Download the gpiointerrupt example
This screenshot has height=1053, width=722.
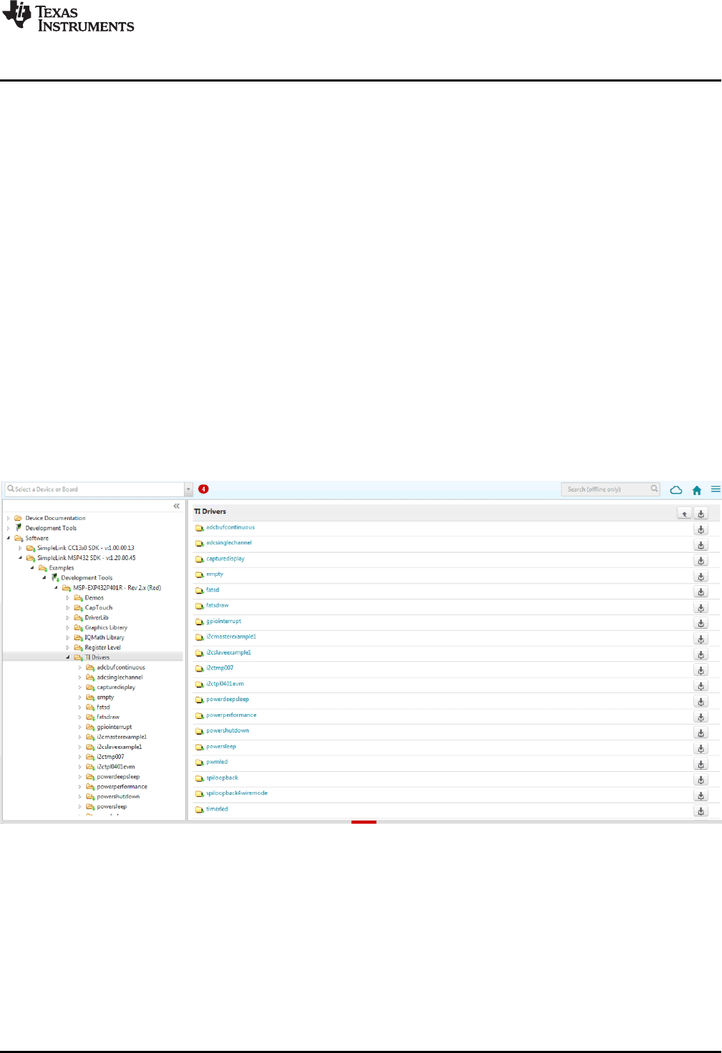point(701,623)
